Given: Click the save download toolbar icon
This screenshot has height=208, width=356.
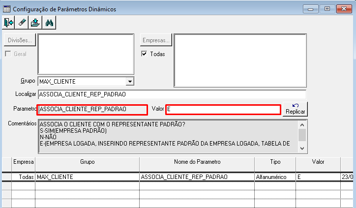Looking at the screenshot, I should click(35, 23).
